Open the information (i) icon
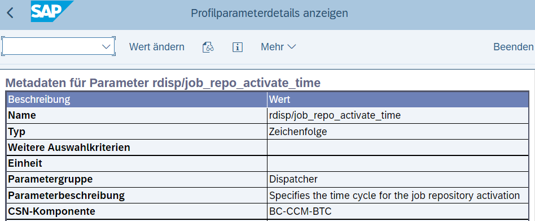Image resolution: width=535 pixels, height=221 pixels. point(237,47)
